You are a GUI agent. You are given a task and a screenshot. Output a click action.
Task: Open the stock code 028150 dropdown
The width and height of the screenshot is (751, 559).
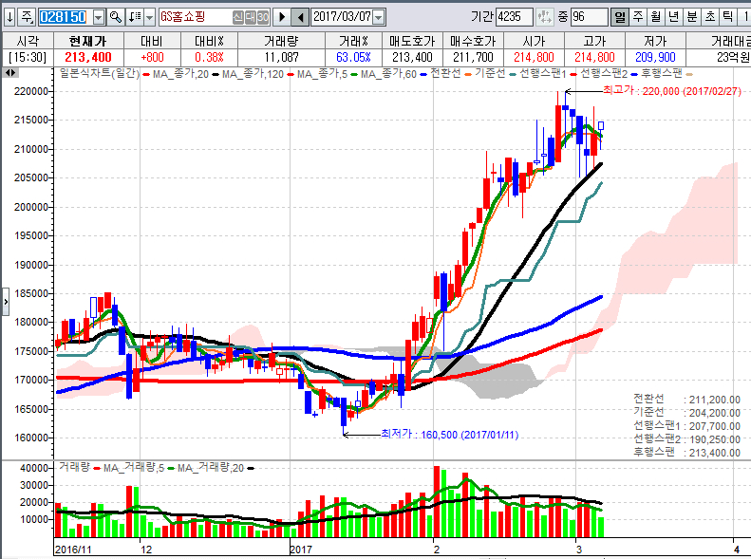pos(98,17)
